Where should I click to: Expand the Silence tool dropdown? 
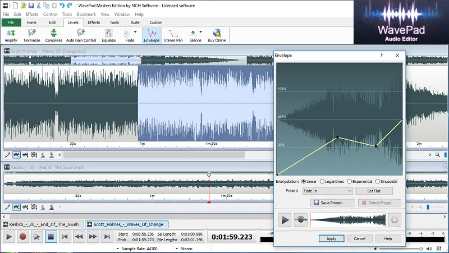200,33
